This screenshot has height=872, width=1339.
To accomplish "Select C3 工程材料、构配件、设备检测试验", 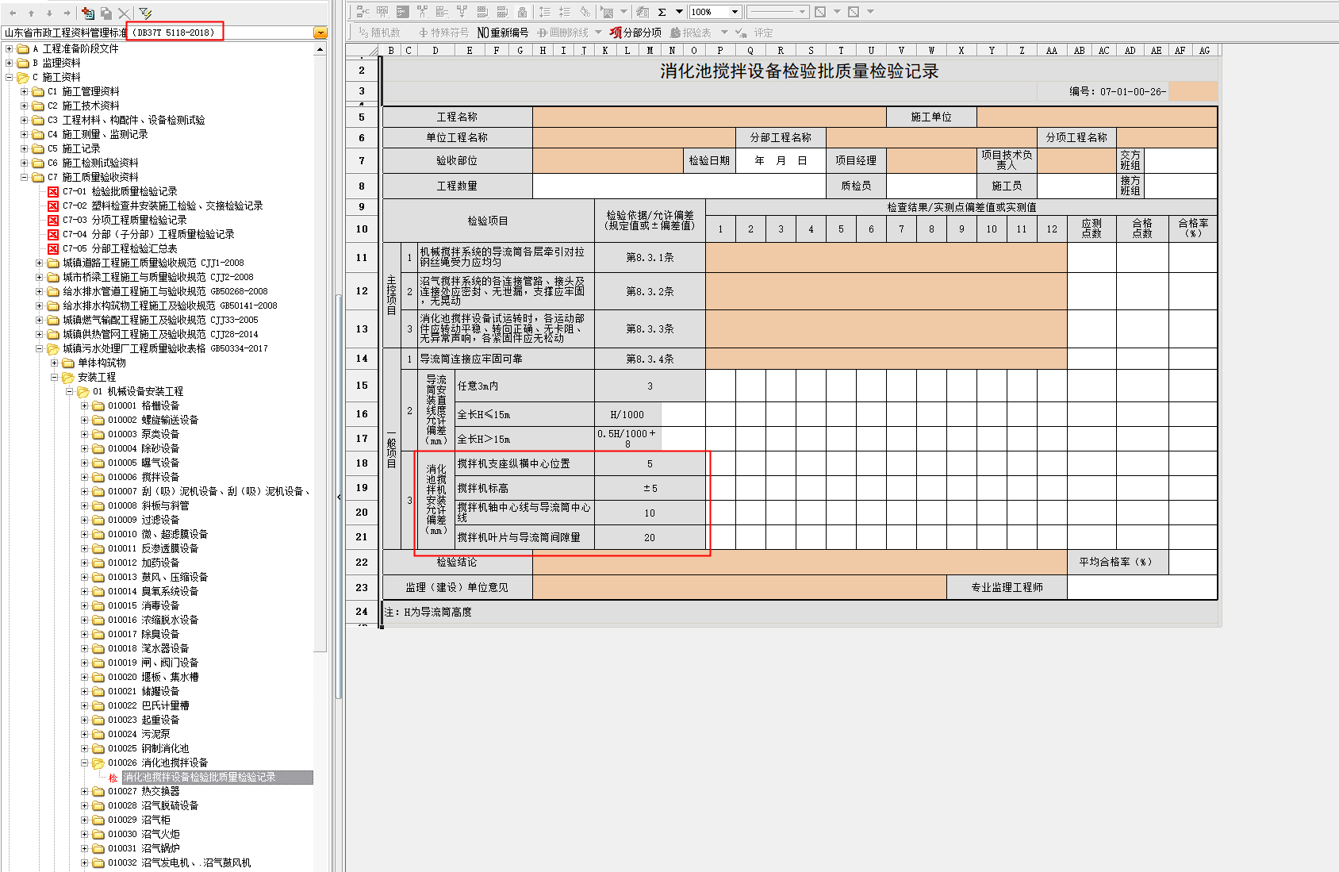I will pyautogui.click(x=126, y=121).
